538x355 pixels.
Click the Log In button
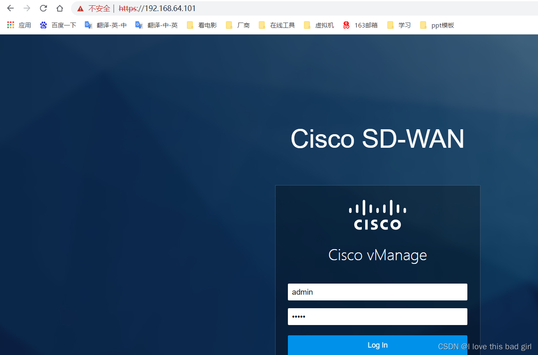click(x=377, y=345)
